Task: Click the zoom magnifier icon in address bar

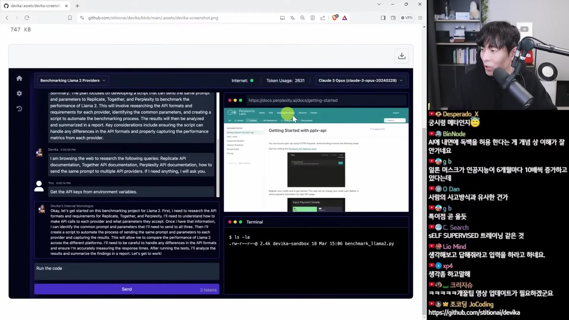Action: (x=302, y=18)
